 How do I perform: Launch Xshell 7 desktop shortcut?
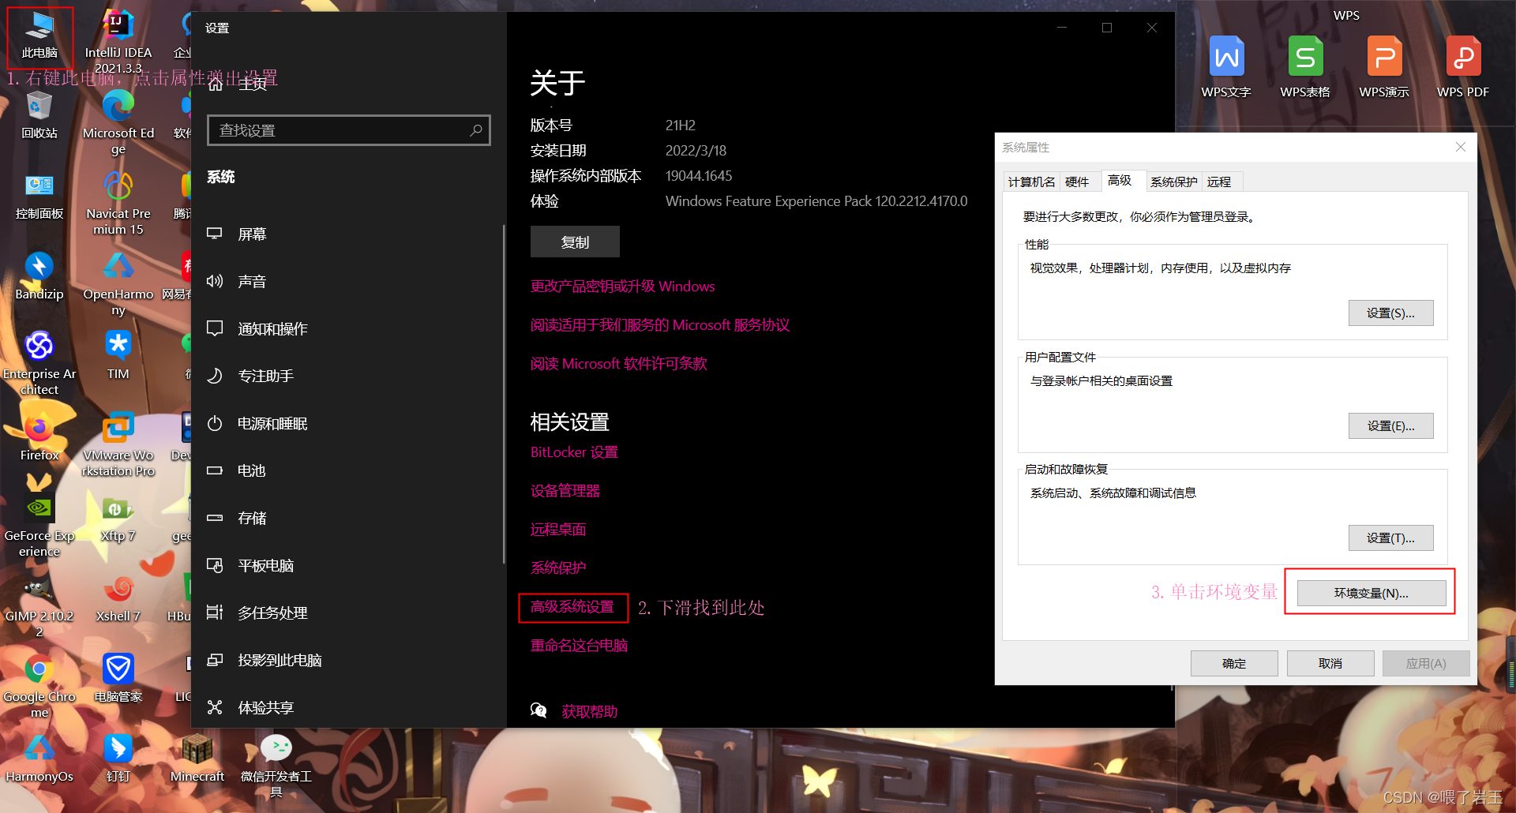[118, 598]
